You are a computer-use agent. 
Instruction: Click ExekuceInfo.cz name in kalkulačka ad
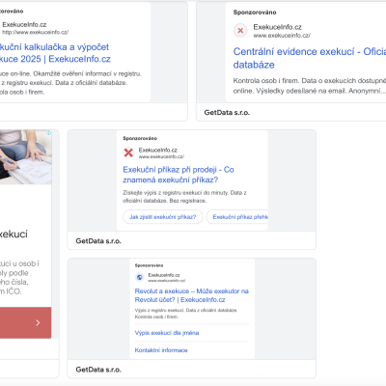tap(24, 24)
